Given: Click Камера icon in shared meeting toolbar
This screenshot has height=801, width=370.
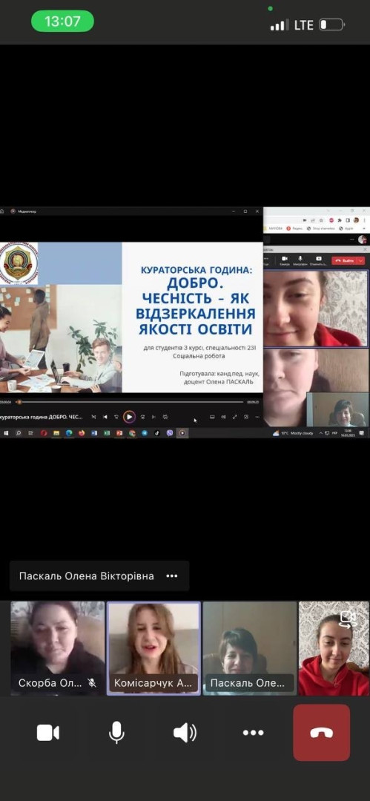Looking at the screenshot, I should pos(284,260).
